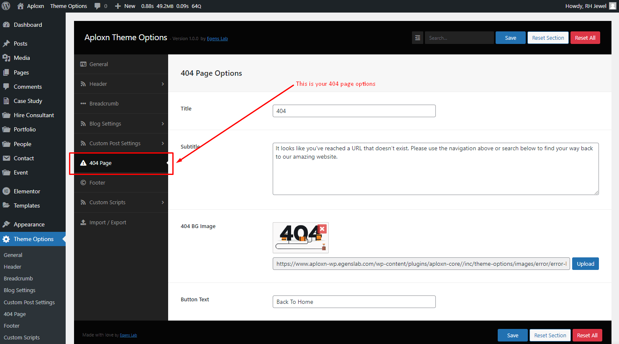Screen dimensions: 619x344
Task: Click the top Reset All button
Action: (x=585, y=38)
